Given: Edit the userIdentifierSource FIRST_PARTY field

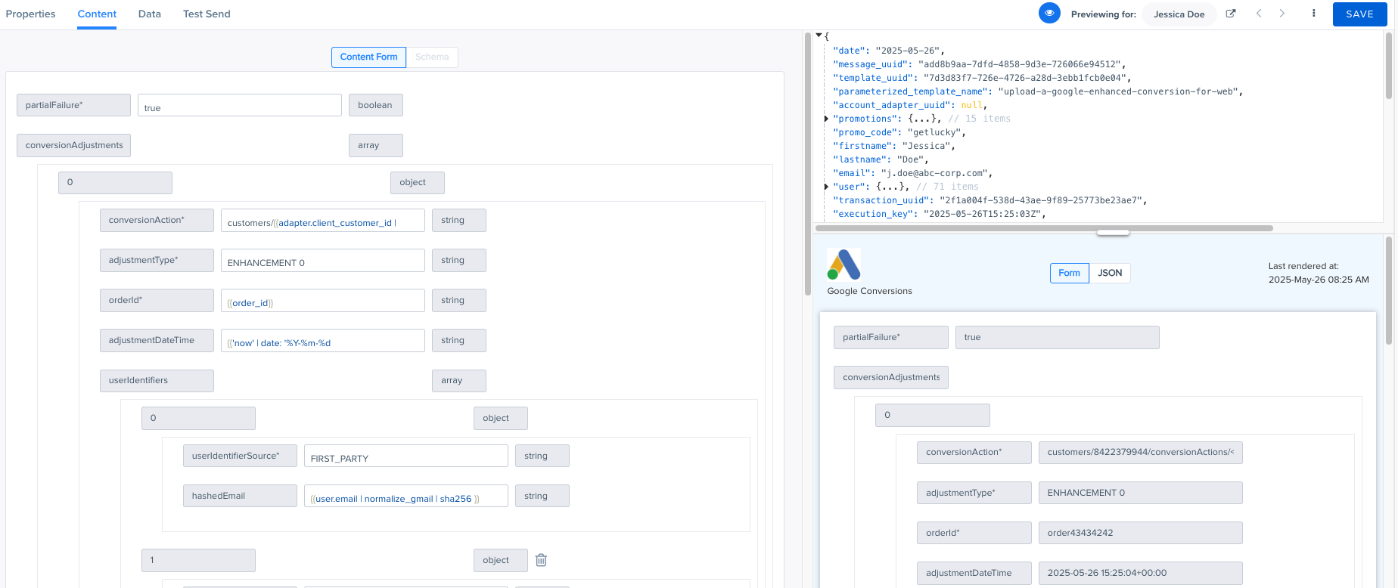Looking at the screenshot, I should pyautogui.click(x=406, y=456).
